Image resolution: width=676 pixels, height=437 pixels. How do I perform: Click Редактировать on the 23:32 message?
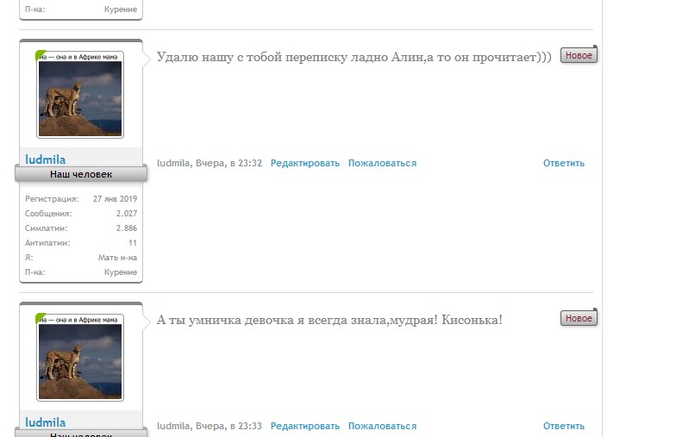click(x=305, y=164)
